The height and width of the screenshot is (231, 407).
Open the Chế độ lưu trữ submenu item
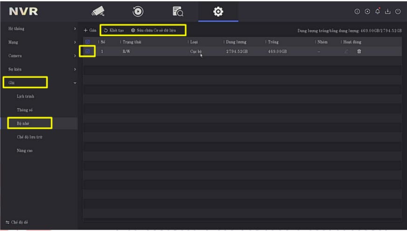30,137
